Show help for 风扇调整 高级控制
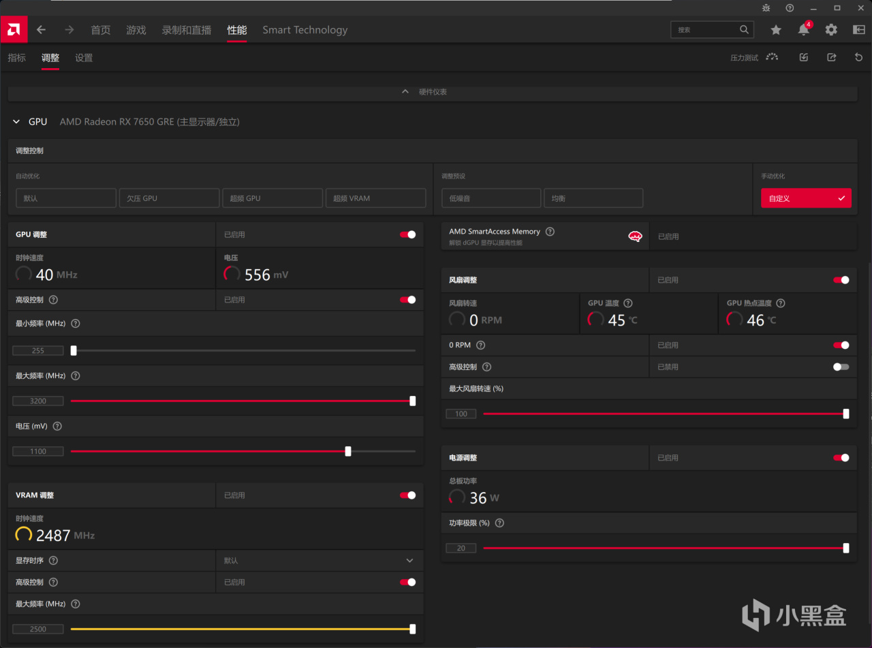Viewport: 872px width, 648px height. coord(486,367)
